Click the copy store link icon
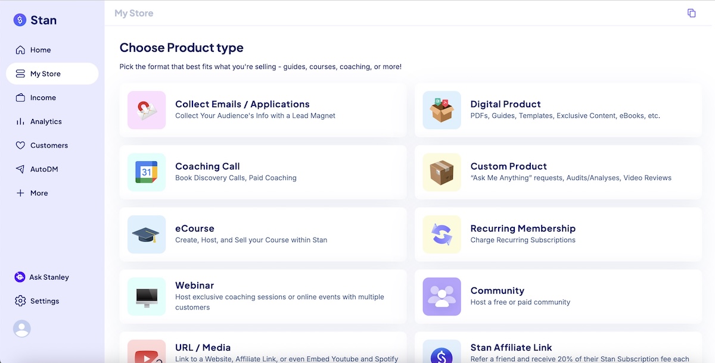 click(x=691, y=13)
